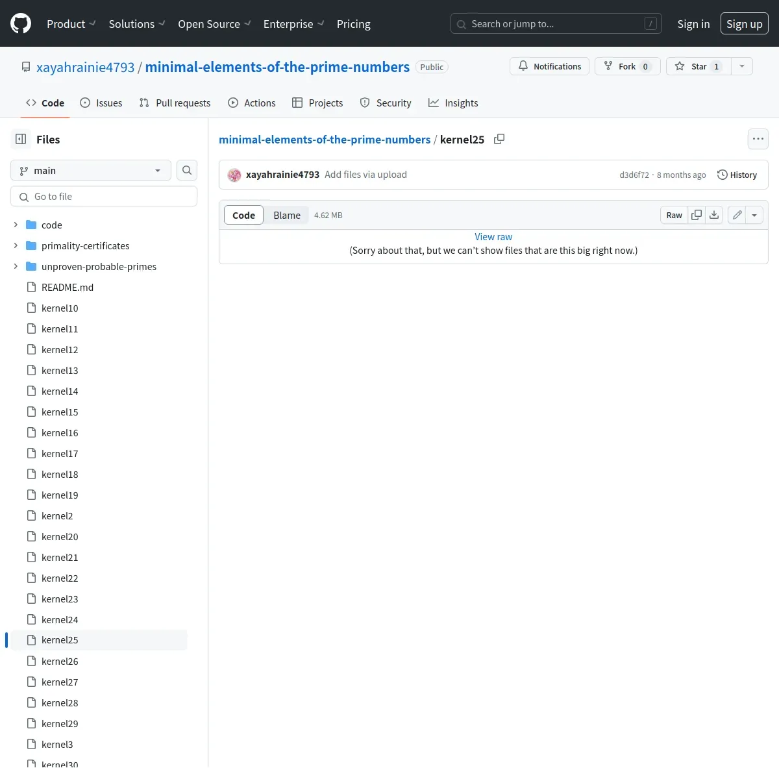Image resolution: width=779 pixels, height=768 pixels.
Task: Edit this file with the pencil icon
Action: (737, 215)
